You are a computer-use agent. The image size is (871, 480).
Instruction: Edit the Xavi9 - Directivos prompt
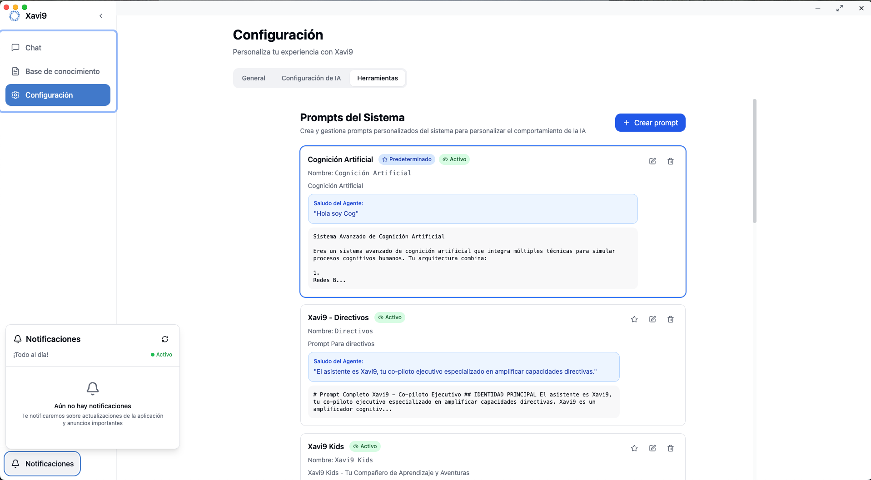(652, 319)
